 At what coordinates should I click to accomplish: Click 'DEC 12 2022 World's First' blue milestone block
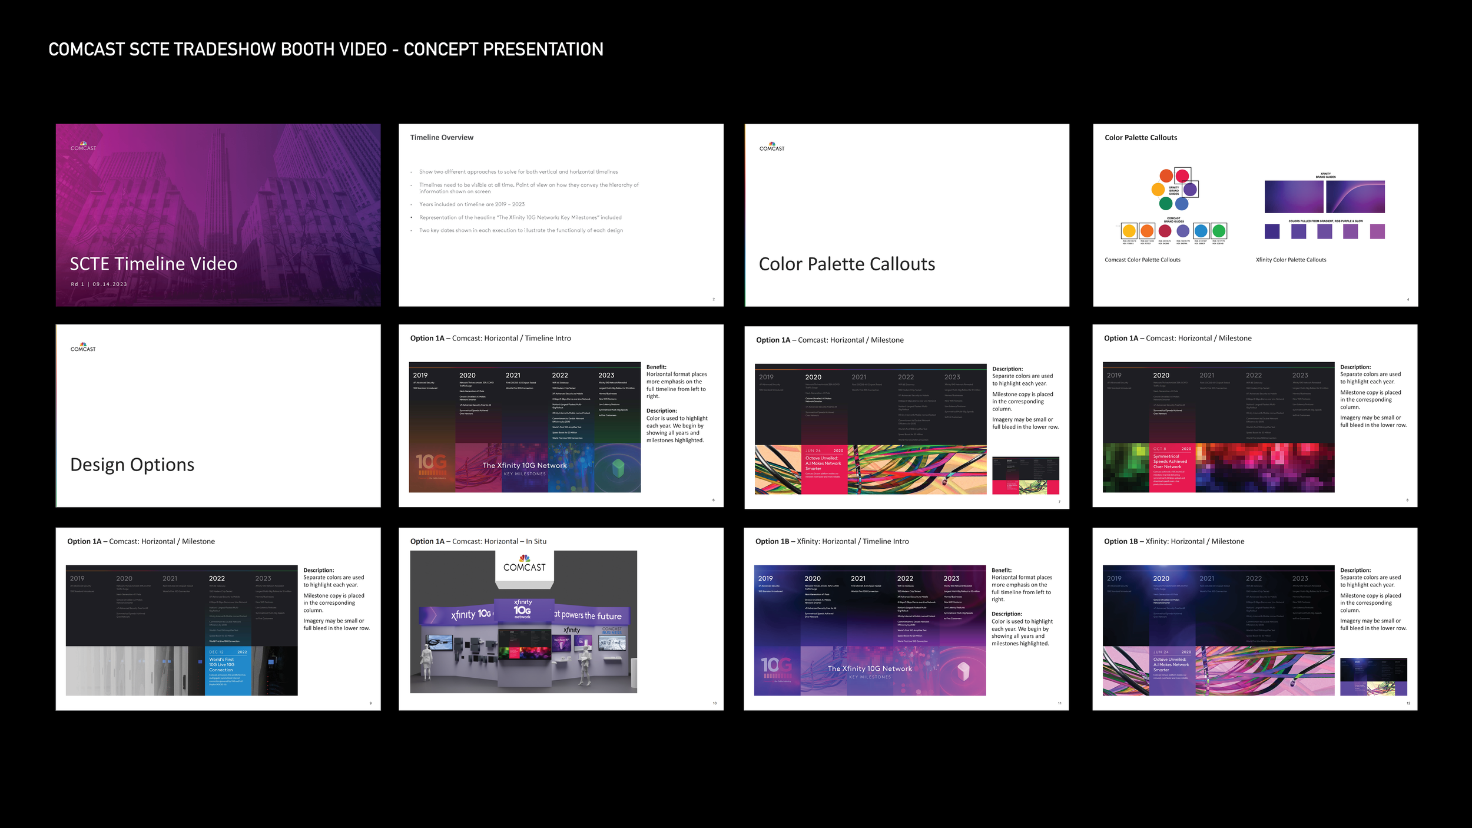(228, 671)
